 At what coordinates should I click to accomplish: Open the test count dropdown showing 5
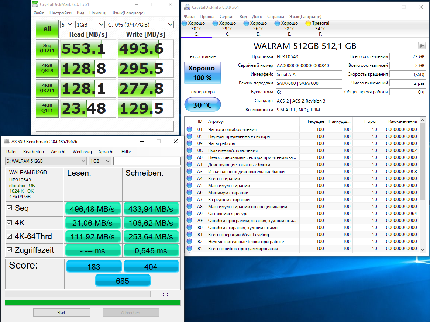67,24
